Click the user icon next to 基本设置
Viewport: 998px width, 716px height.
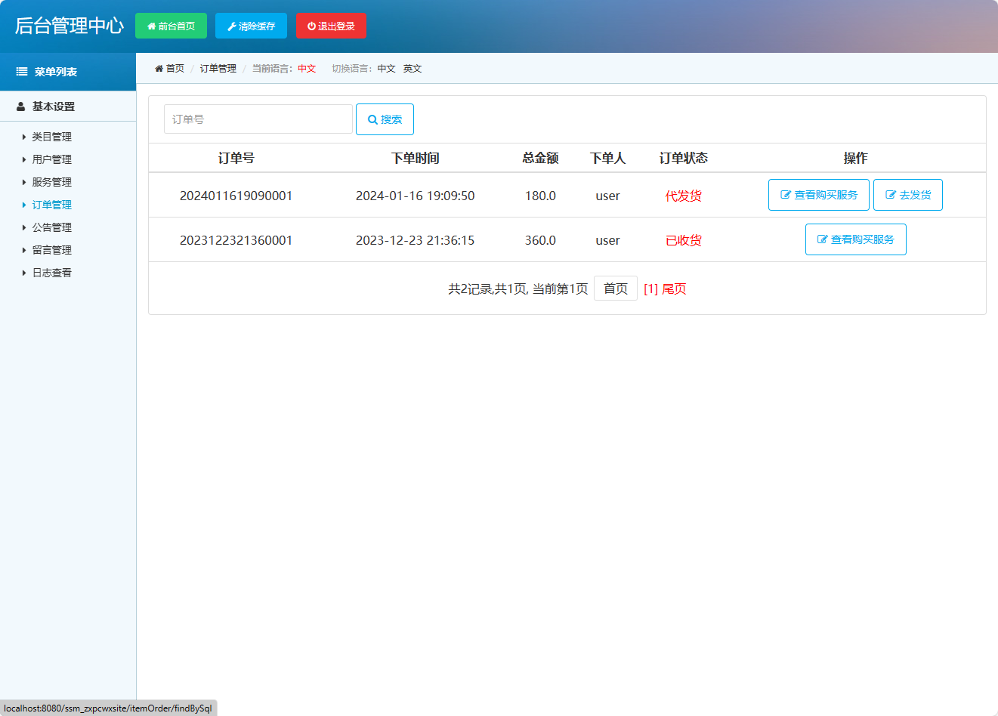pyautogui.click(x=20, y=106)
